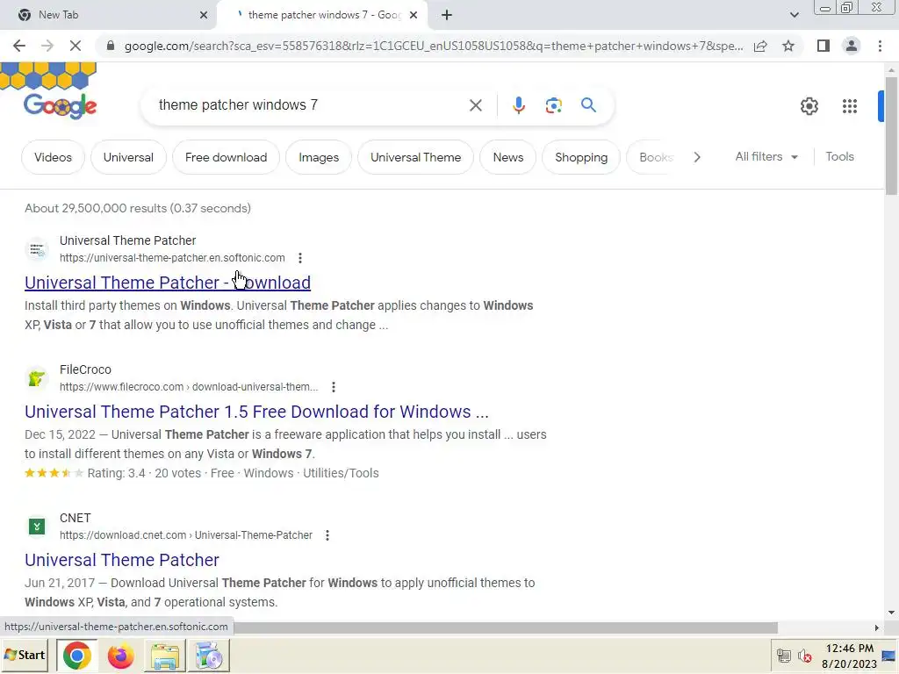This screenshot has width=899, height=674.
Task: Switch to Shopping results
Action: pos(581,157)
